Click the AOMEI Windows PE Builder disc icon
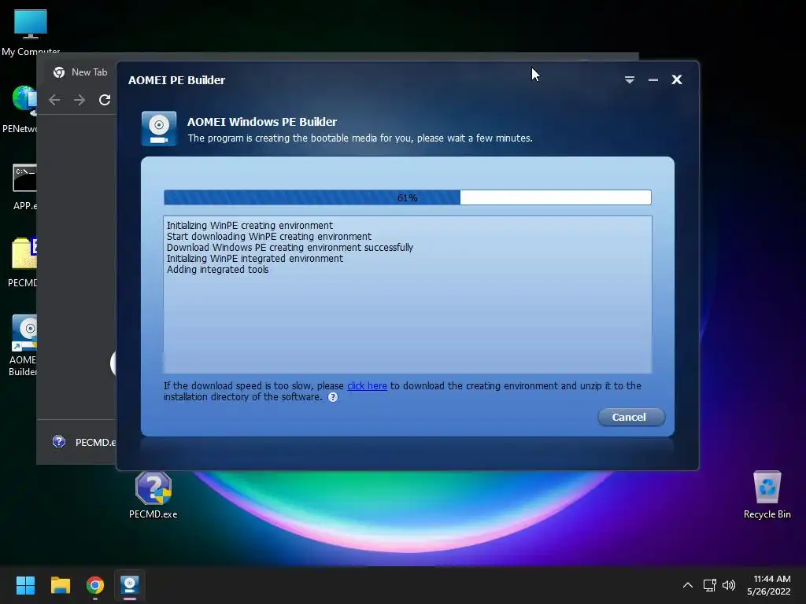The image size is (806, 604). pos(159,128)
